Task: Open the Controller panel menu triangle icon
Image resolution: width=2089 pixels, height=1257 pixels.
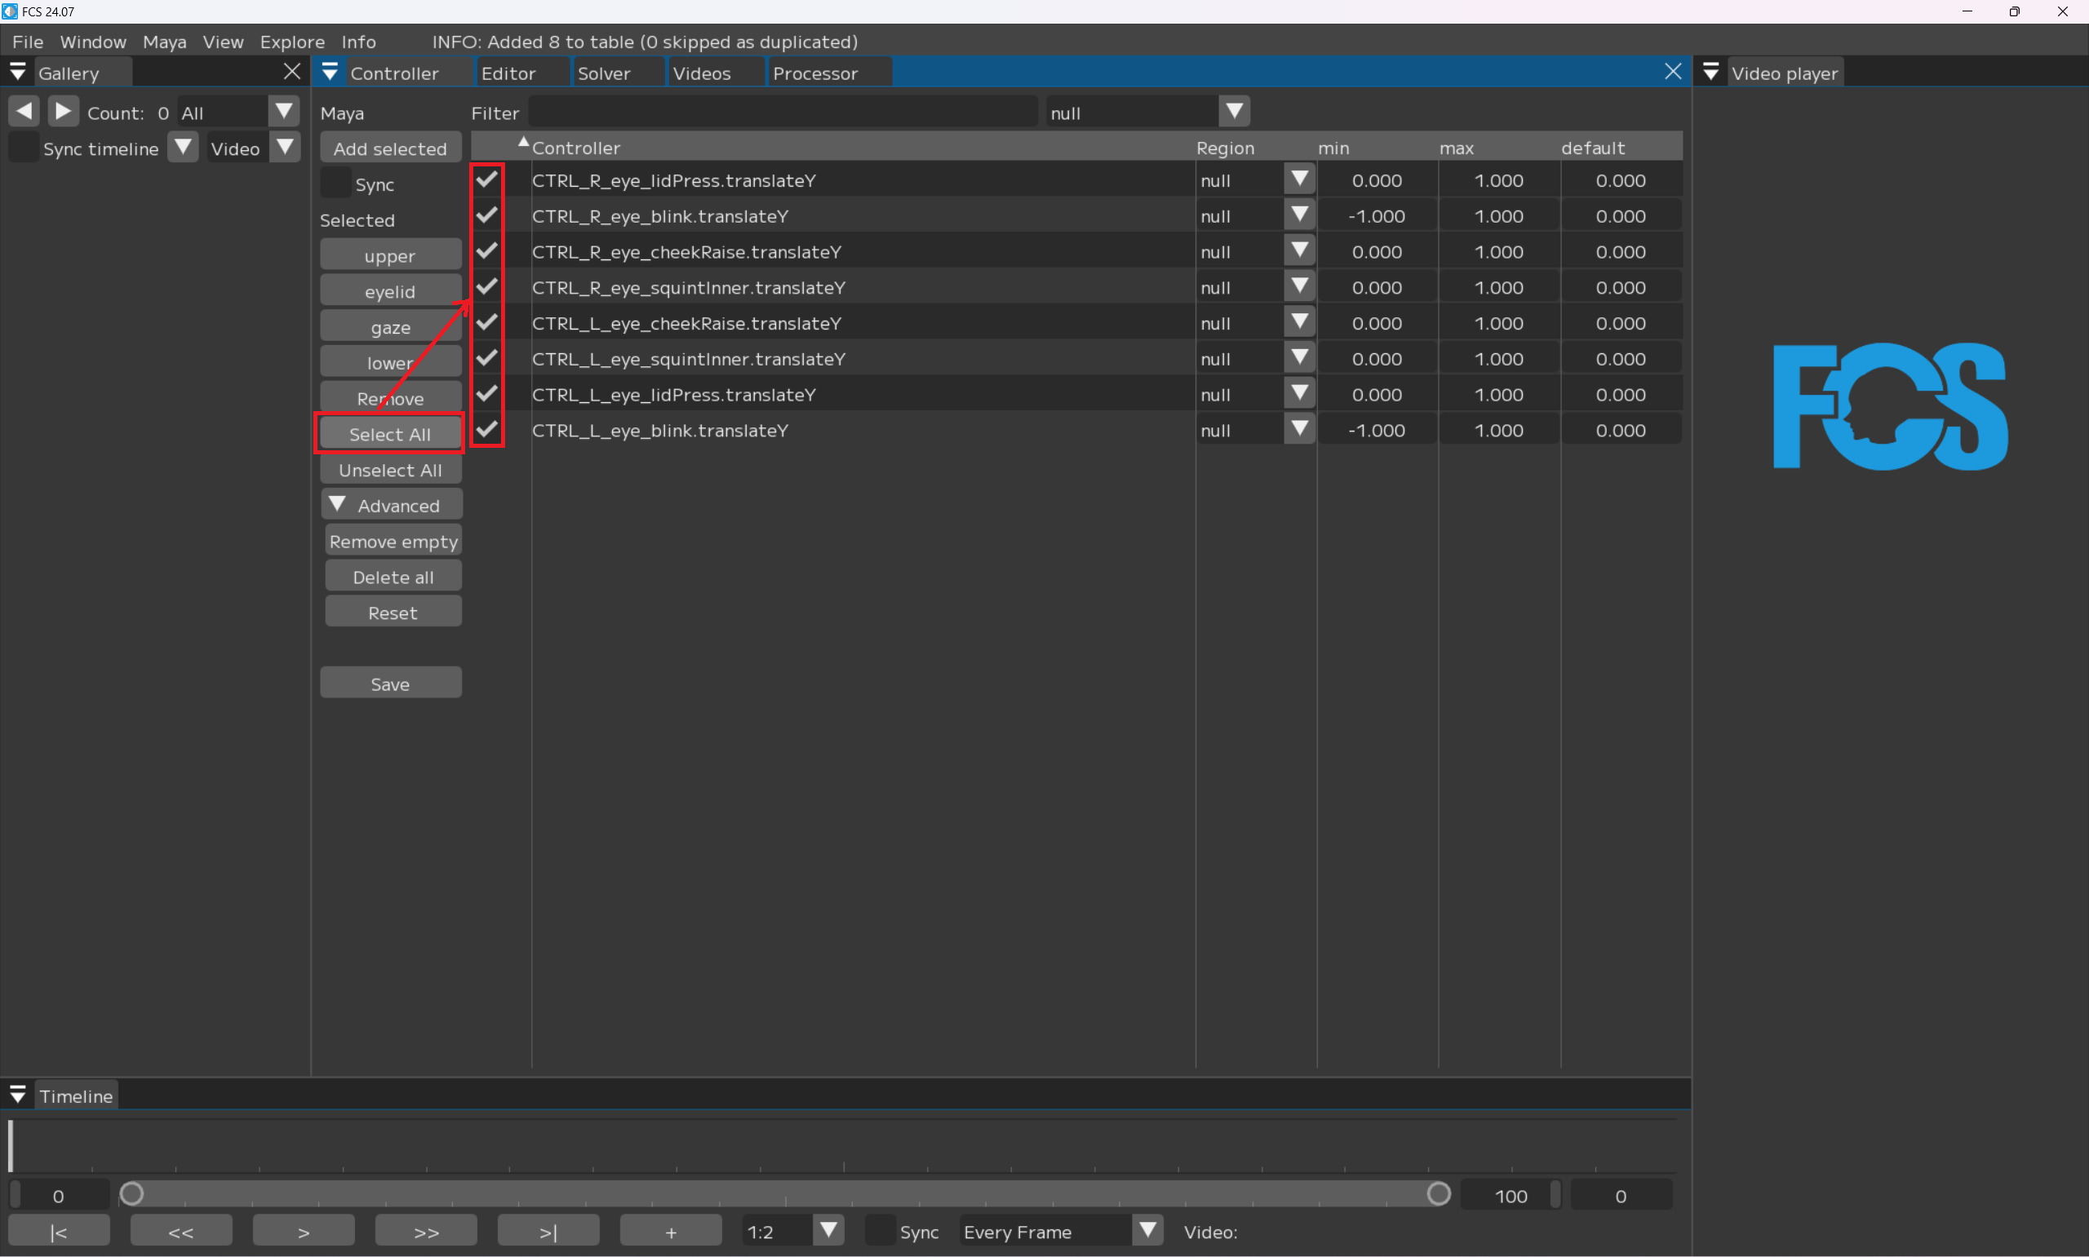Action: 330,72
